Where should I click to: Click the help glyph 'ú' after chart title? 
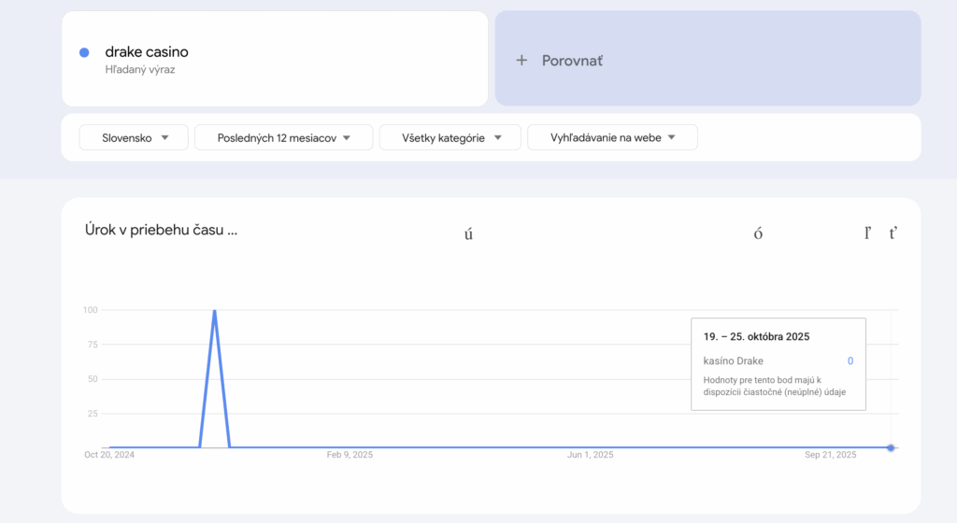(x=468, y=233)
